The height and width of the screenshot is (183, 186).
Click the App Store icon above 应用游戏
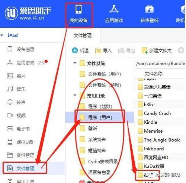[114, 9]
